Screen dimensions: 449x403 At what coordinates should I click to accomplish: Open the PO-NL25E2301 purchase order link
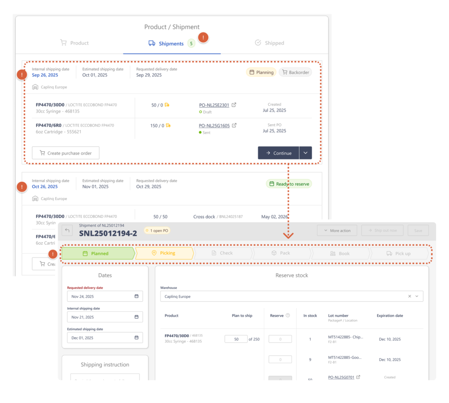tap(214, 105)
